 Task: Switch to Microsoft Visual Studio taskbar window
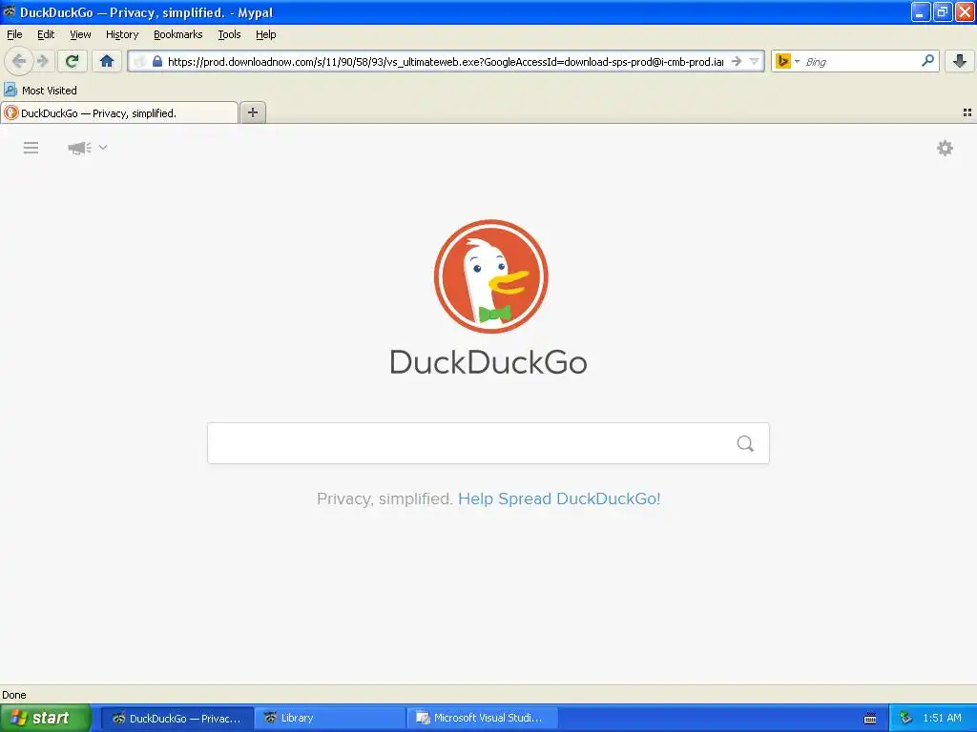482,718
